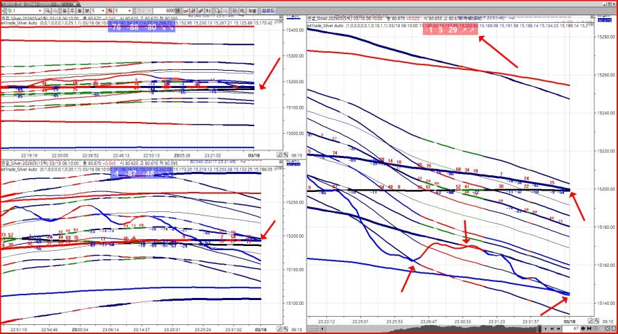Click the compress-horizontal arrows icon in bottom bar
The height and width of the screenshot is (334, 618).
[x=590, y=328]
